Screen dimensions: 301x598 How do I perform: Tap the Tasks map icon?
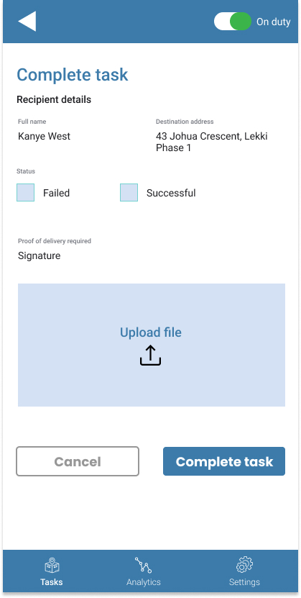(x=52, y=565)
